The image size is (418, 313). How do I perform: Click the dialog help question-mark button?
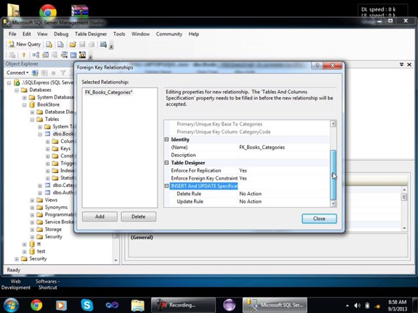point(317,66)
